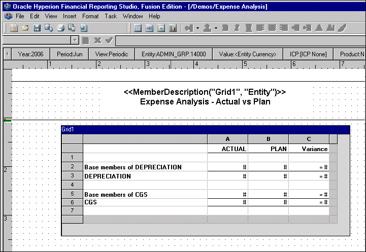
Task: Click the Open folder toolbar icon
Action: 25,28
